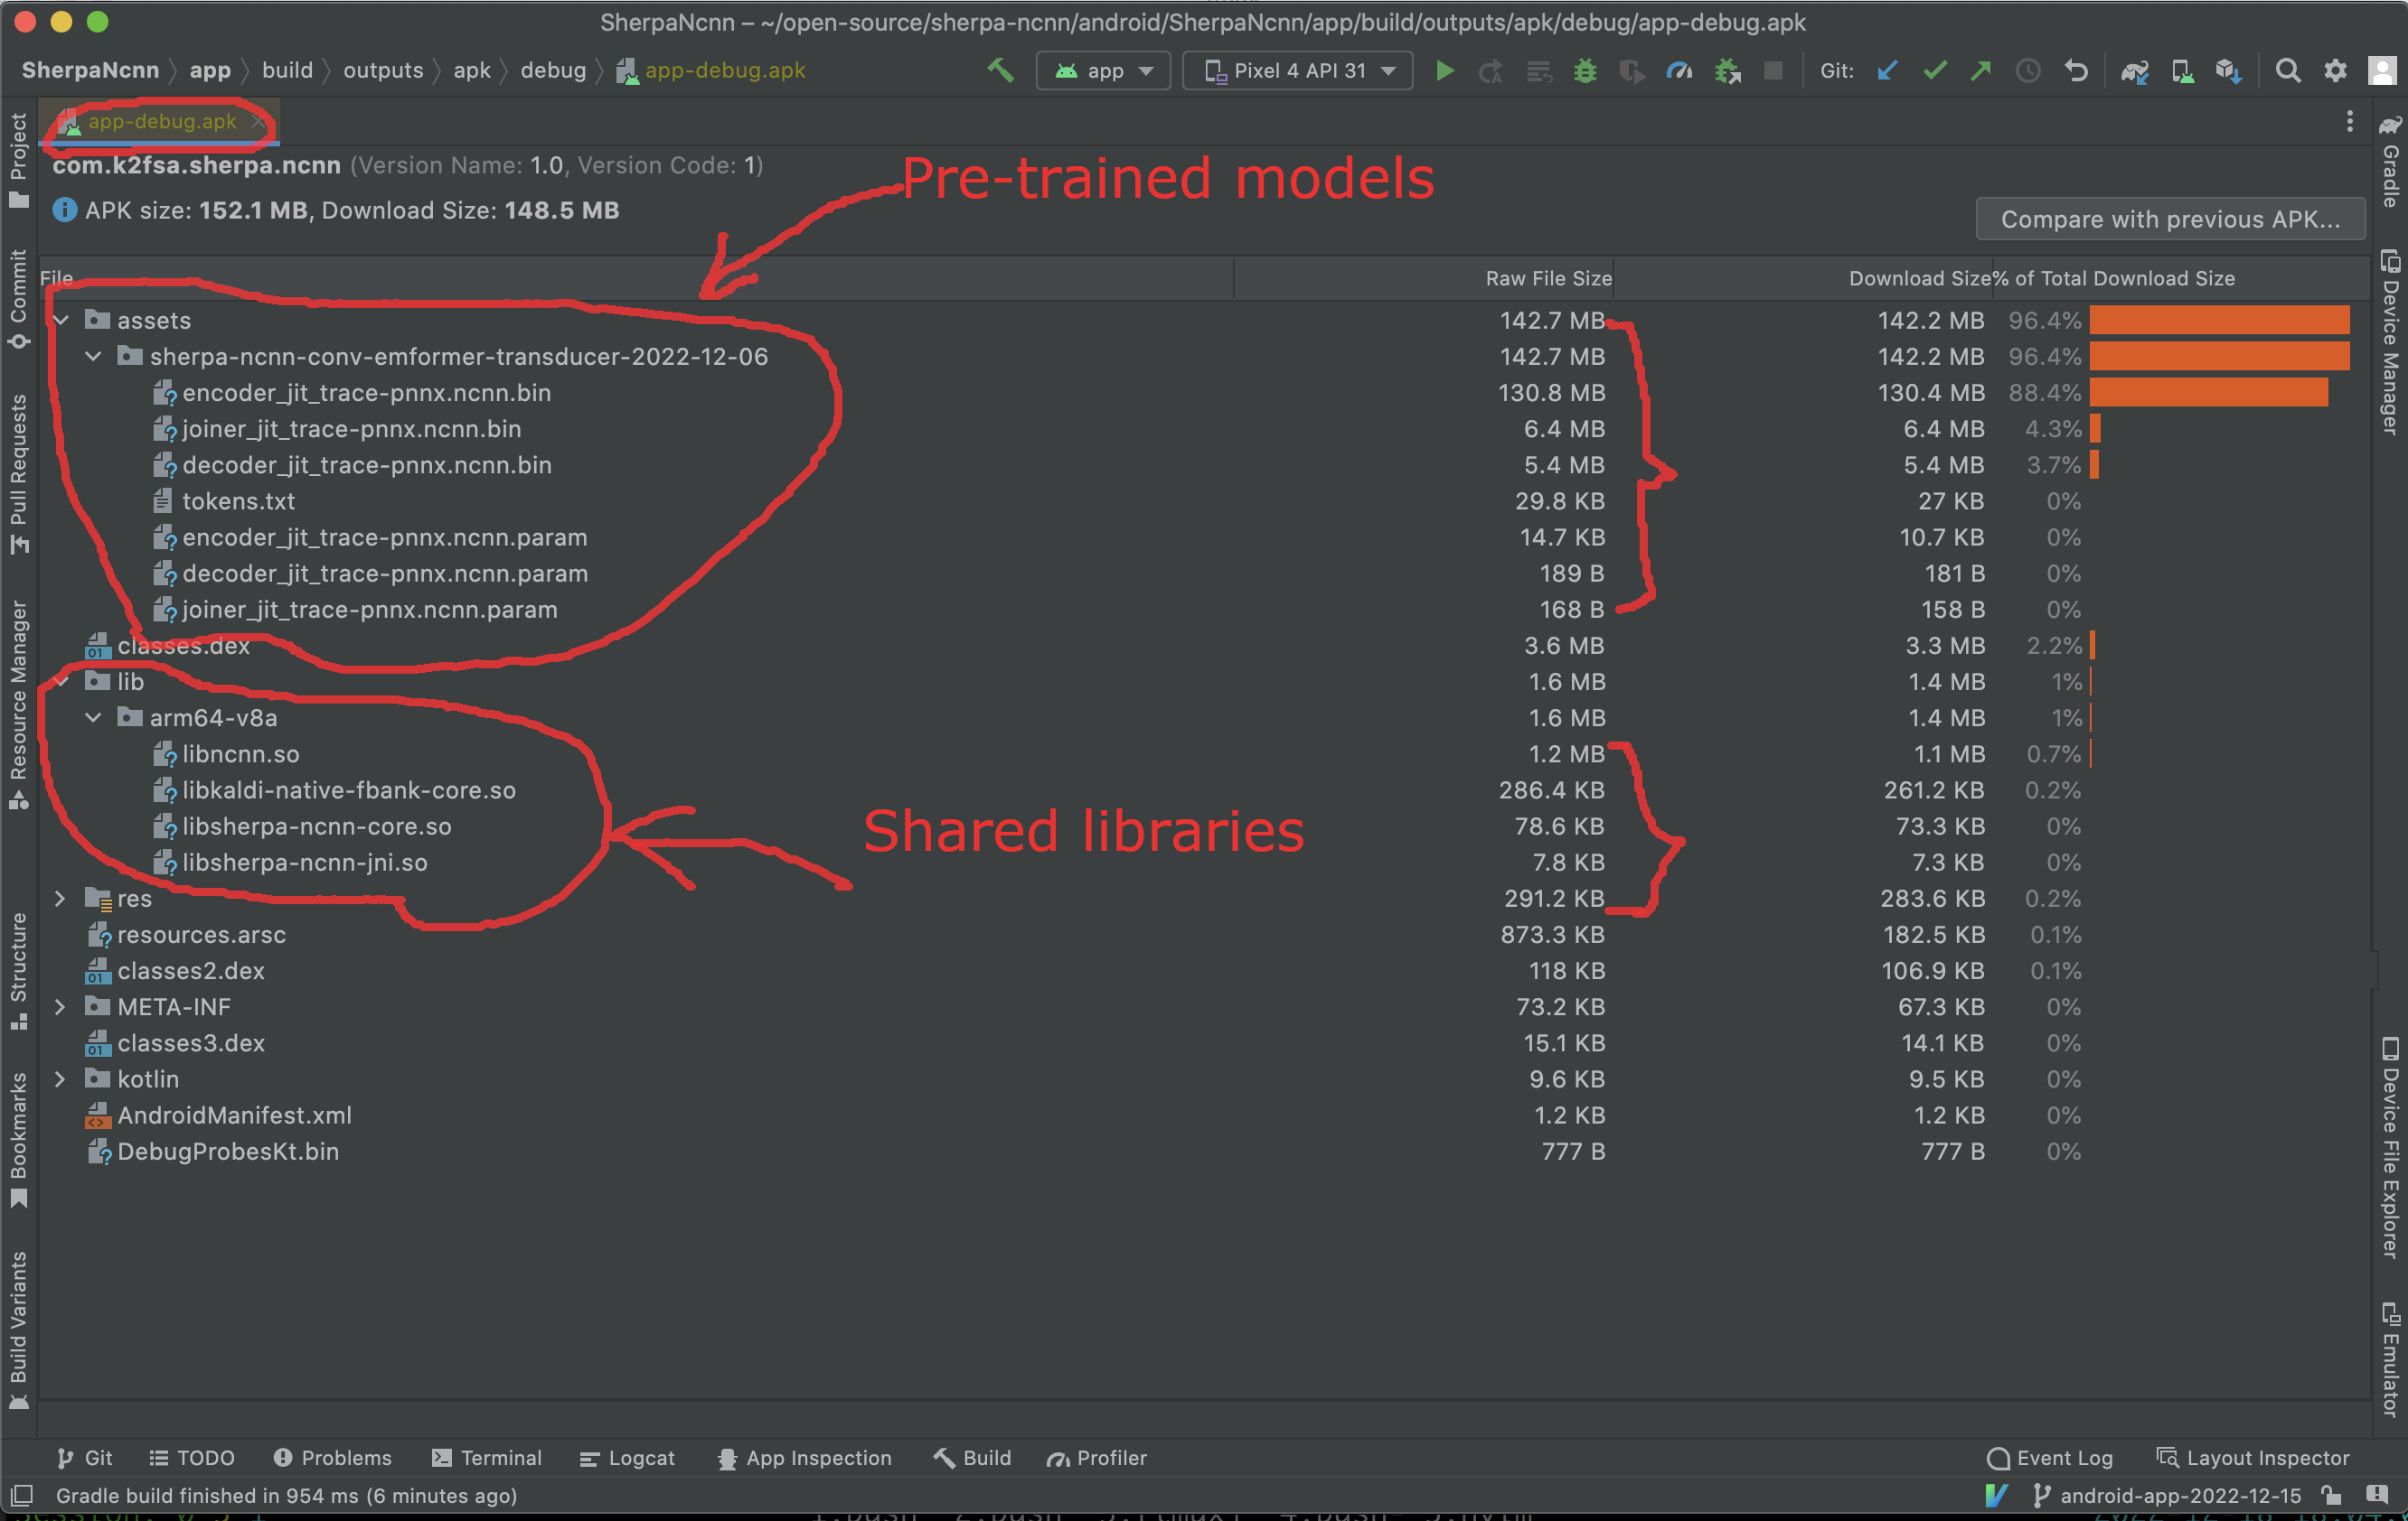Toggle the Project tool window

[18, 160]
